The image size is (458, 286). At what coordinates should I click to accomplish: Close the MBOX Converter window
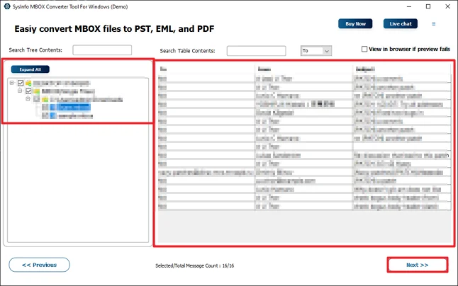[x=447, y=6]
